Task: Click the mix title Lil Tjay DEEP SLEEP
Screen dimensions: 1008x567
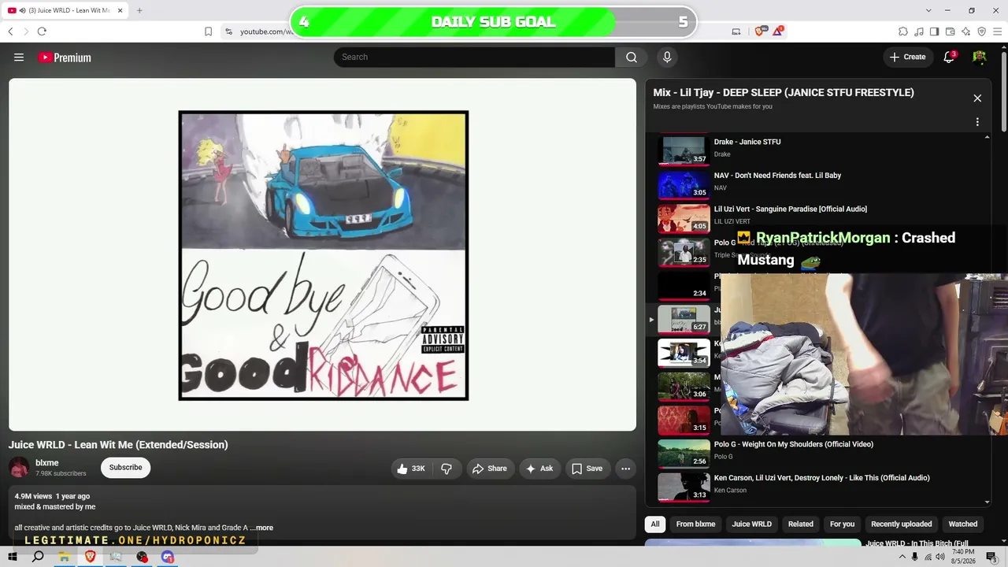Action: (784, 92)
